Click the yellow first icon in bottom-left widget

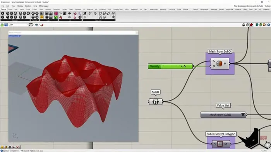pos(2,147)
